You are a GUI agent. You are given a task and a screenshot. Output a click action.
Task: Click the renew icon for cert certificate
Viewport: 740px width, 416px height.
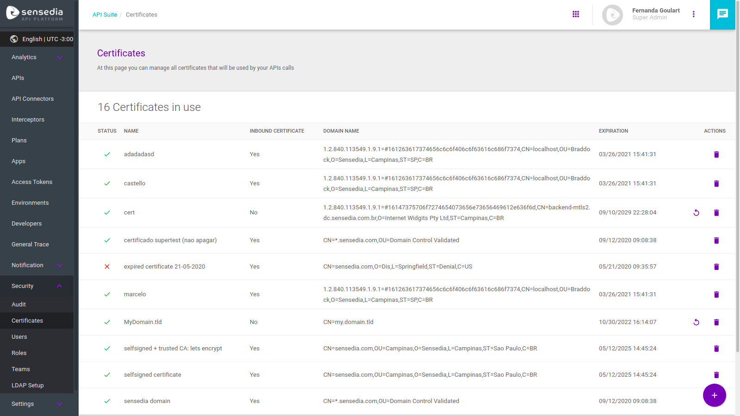[696, 213]
